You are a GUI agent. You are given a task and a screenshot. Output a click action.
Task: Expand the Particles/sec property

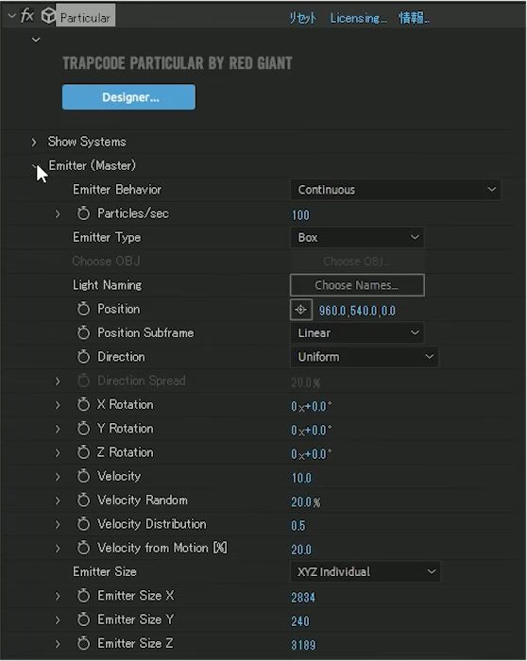(58, 213)
